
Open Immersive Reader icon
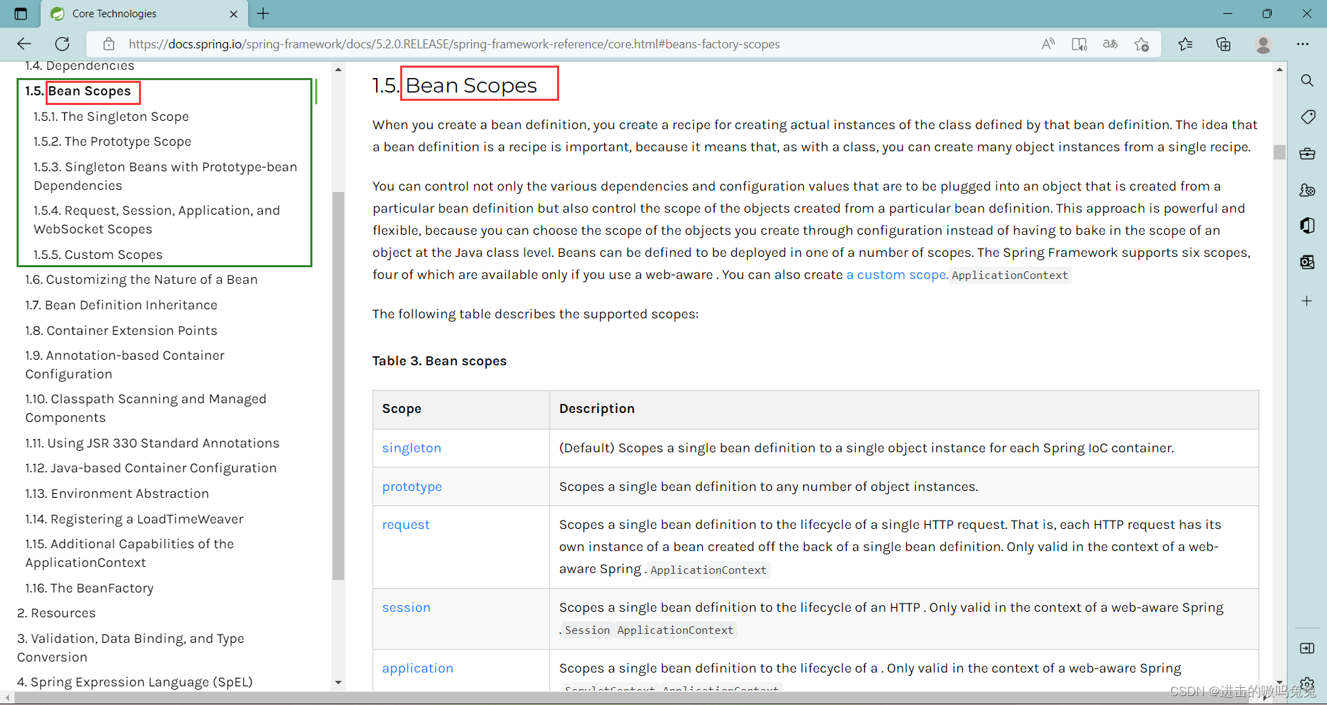(1079, 44)
